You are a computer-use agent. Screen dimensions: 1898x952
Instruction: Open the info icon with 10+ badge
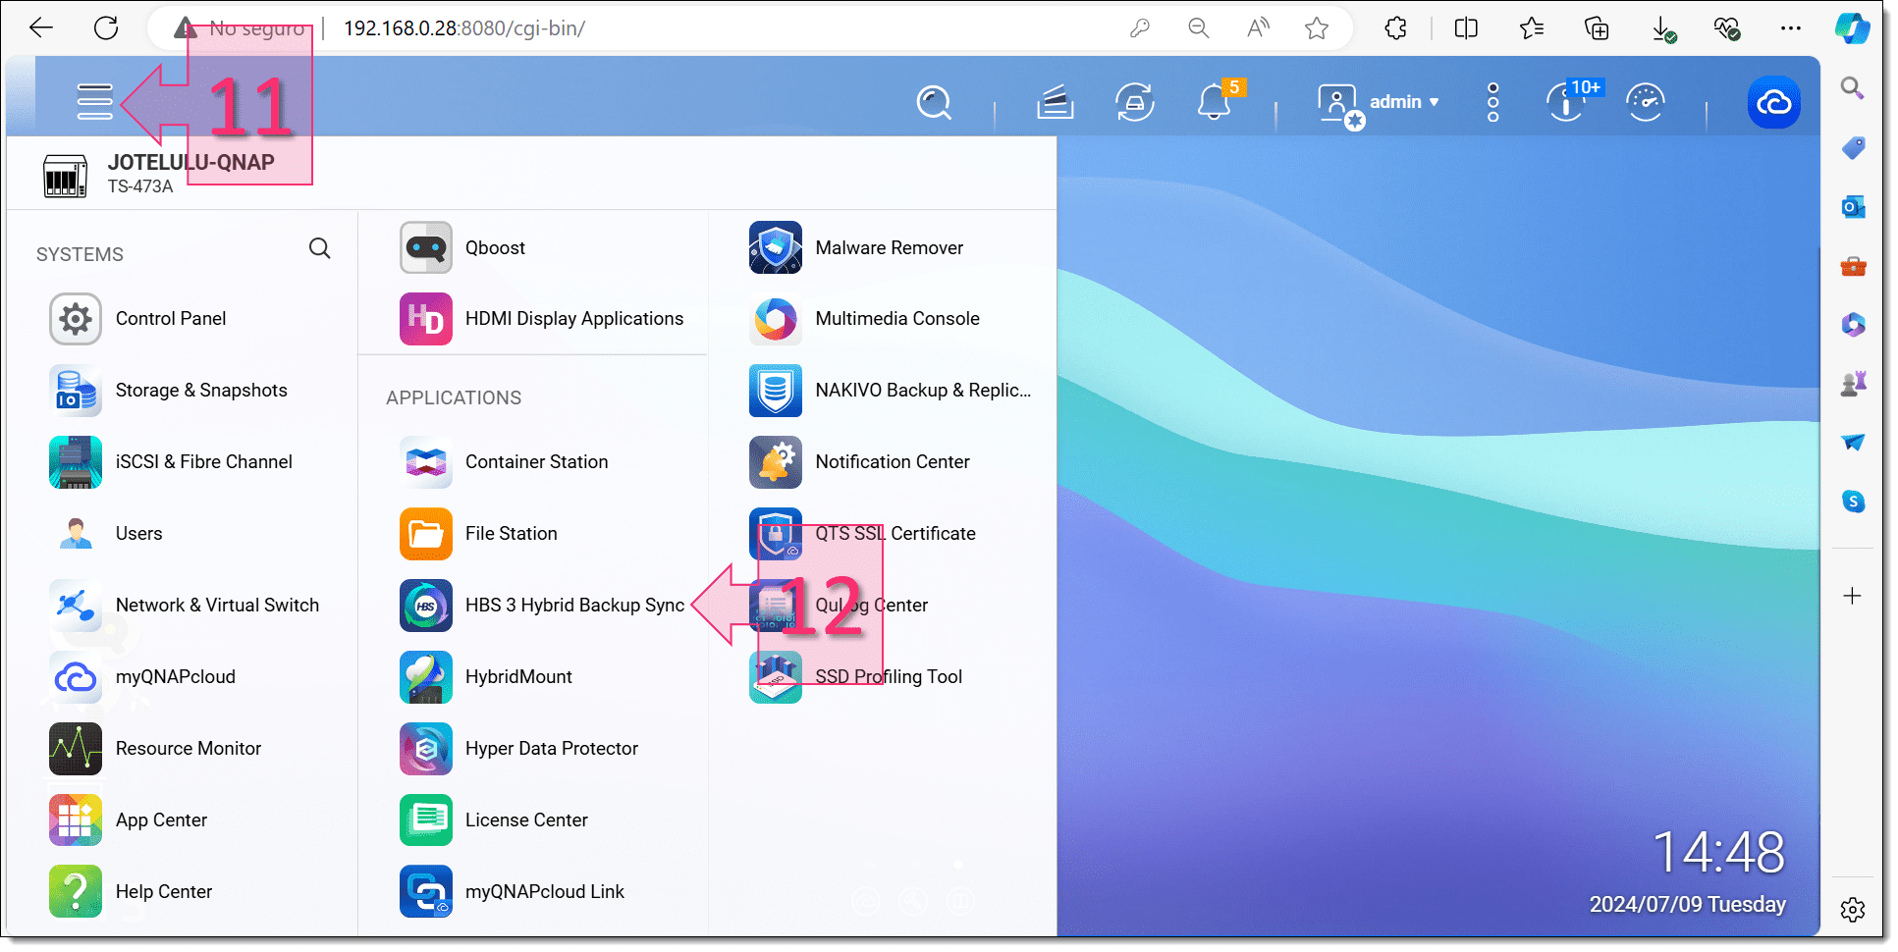[x=1568, y=102]
